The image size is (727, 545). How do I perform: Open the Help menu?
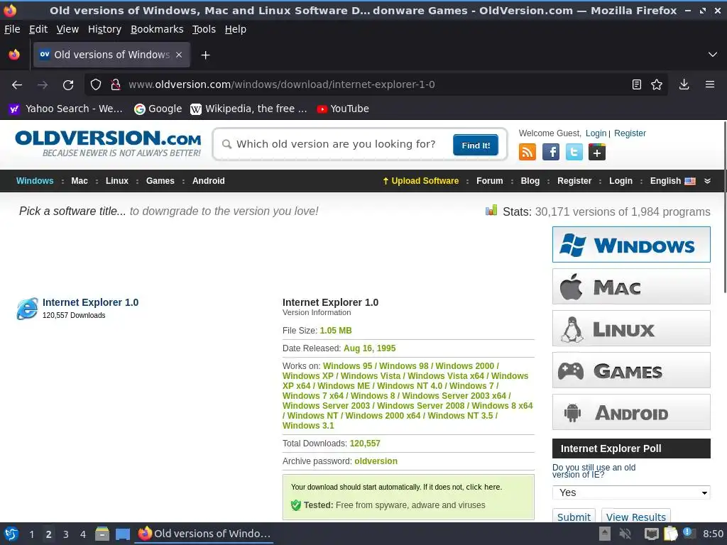pos(236,29)
